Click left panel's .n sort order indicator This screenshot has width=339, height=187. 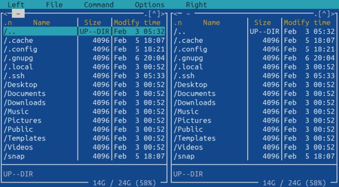[8, 23]
